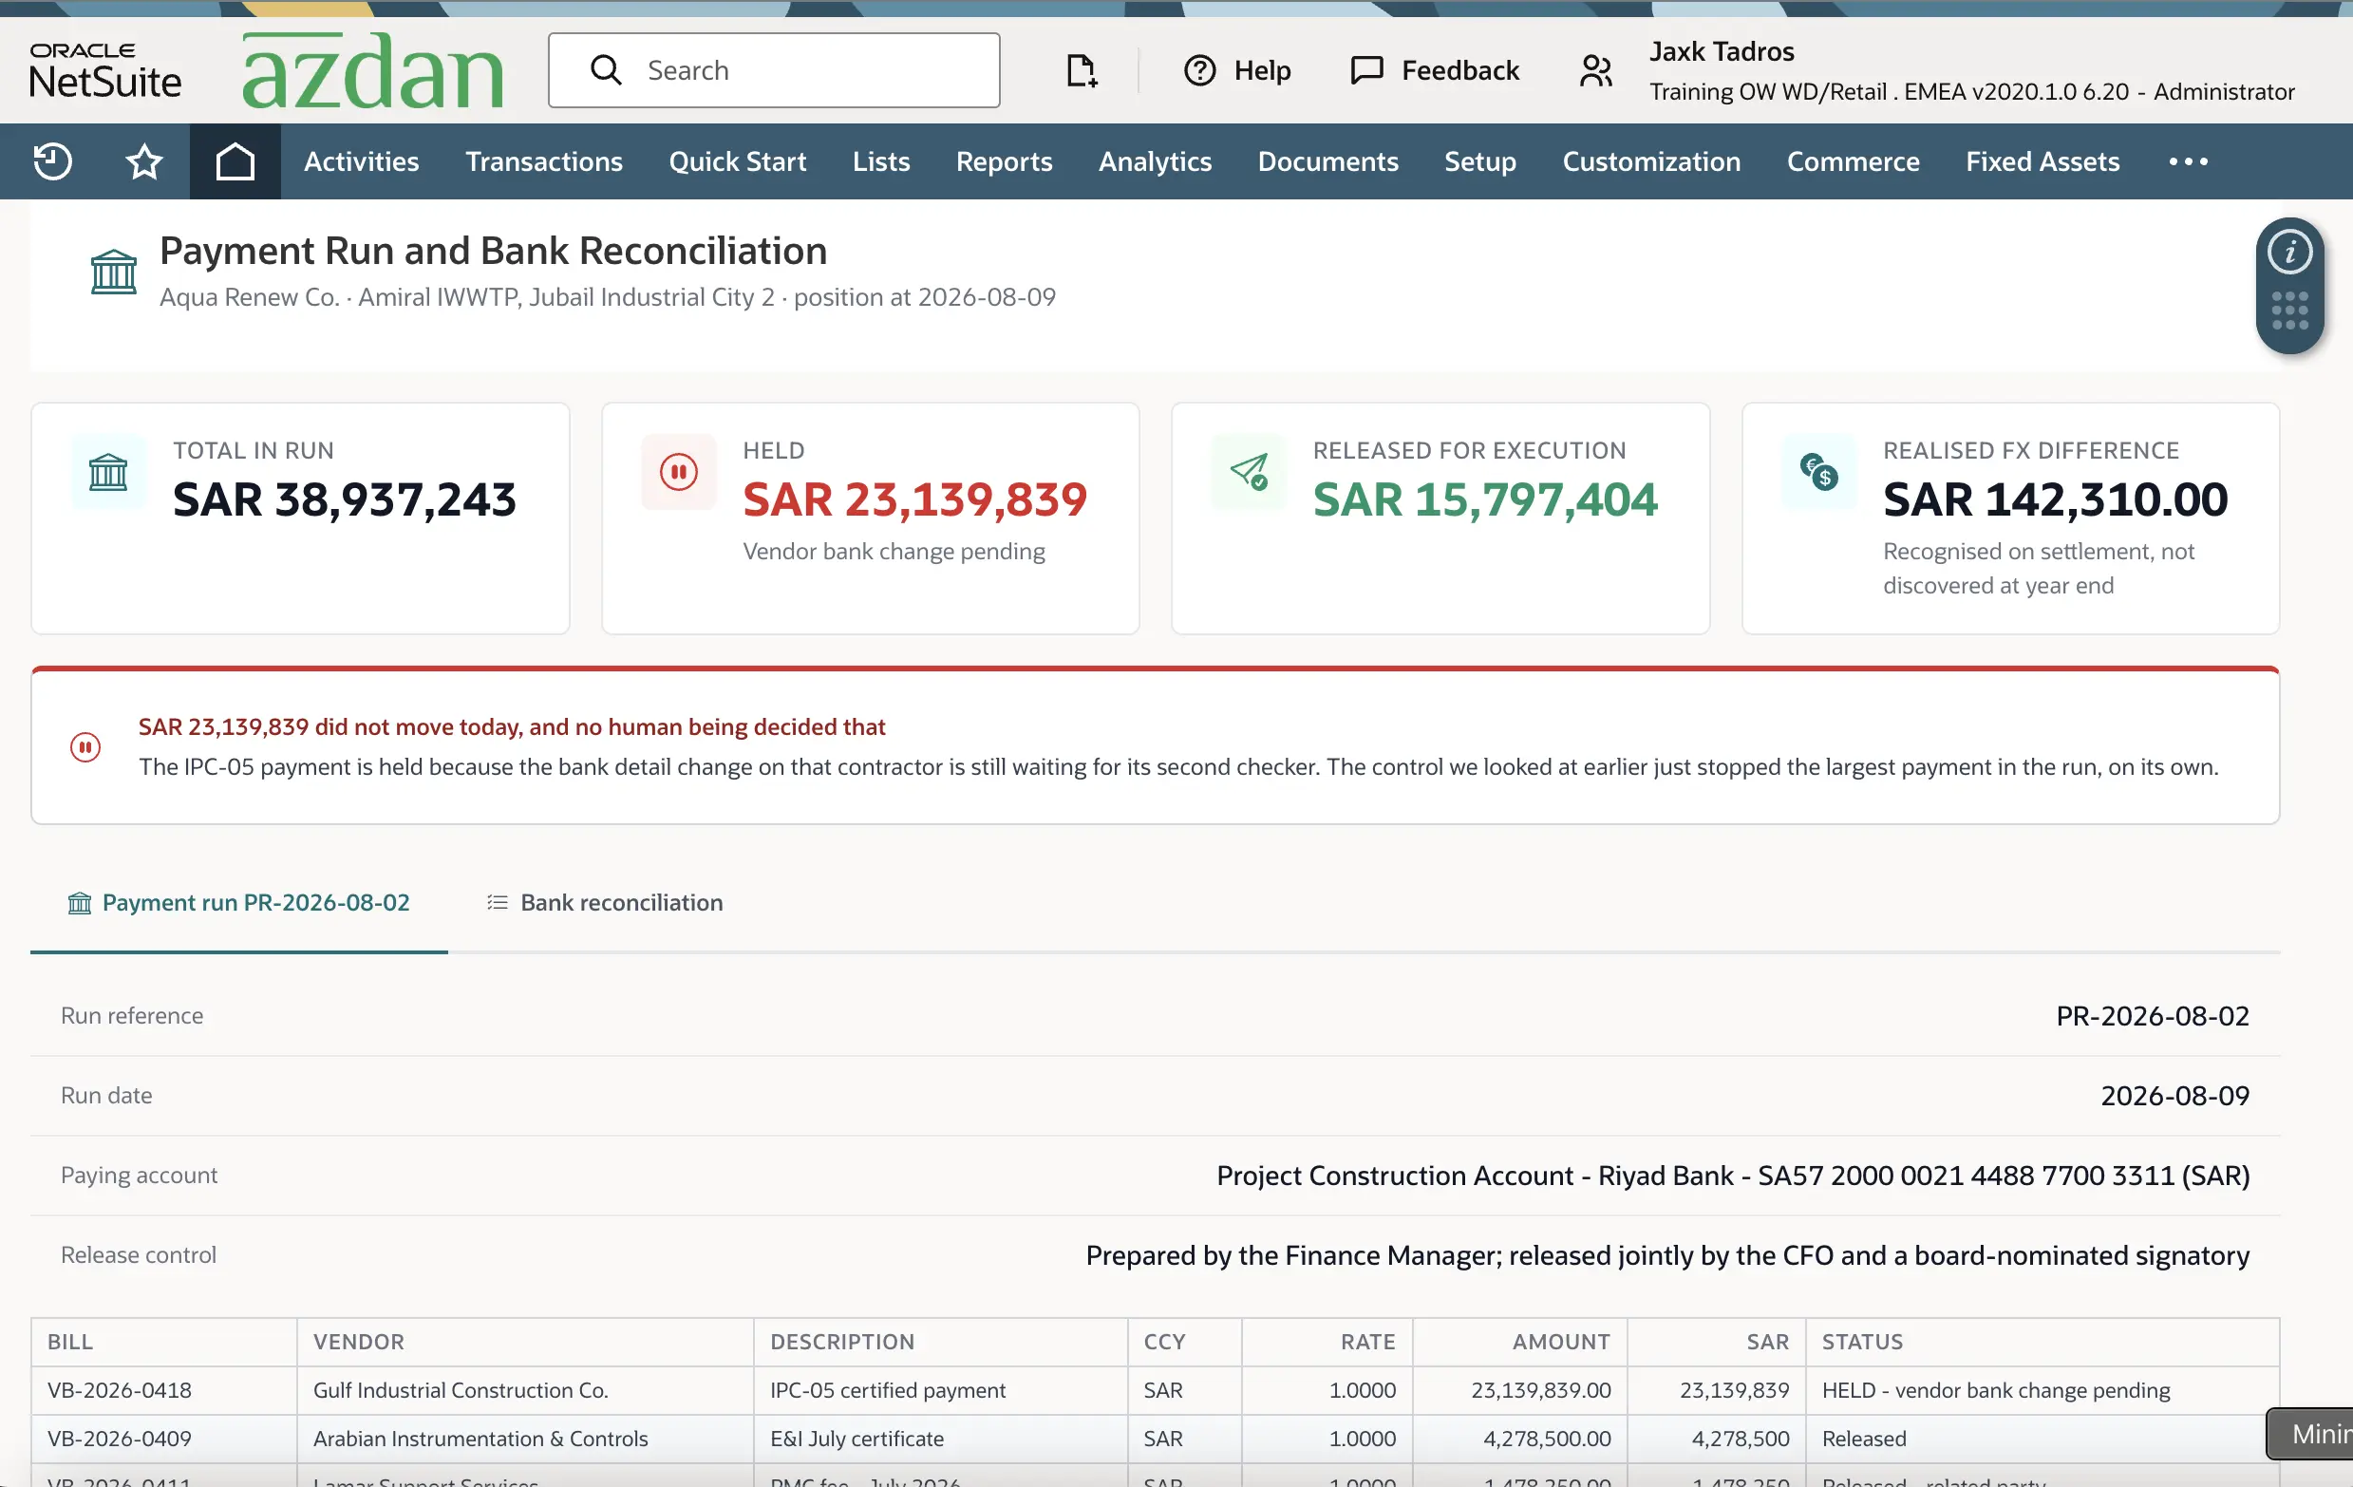The height and width of the screenshot is (1487, 2353).
Task: Click the Riyad Bank paying account value
Action: (x=1733, y=1176)
